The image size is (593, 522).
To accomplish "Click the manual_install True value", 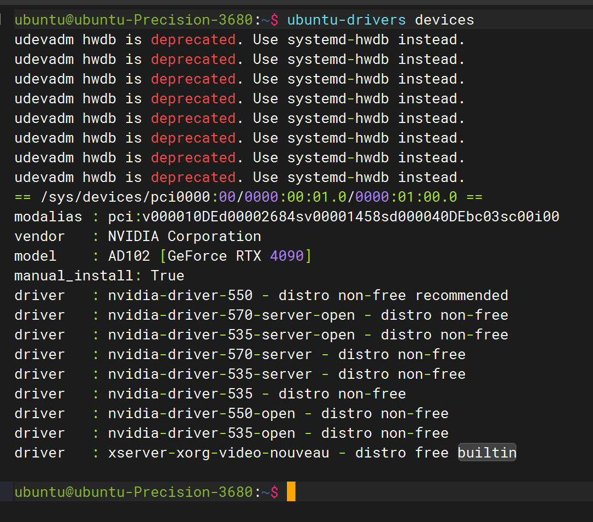I will click(167, 275).
